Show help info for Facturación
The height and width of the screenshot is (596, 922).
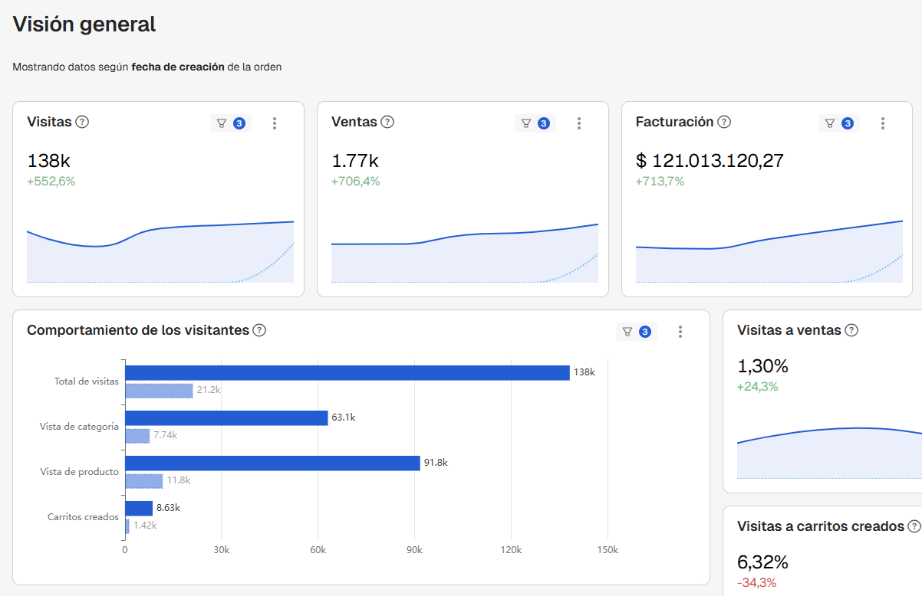tap(724, 122)
